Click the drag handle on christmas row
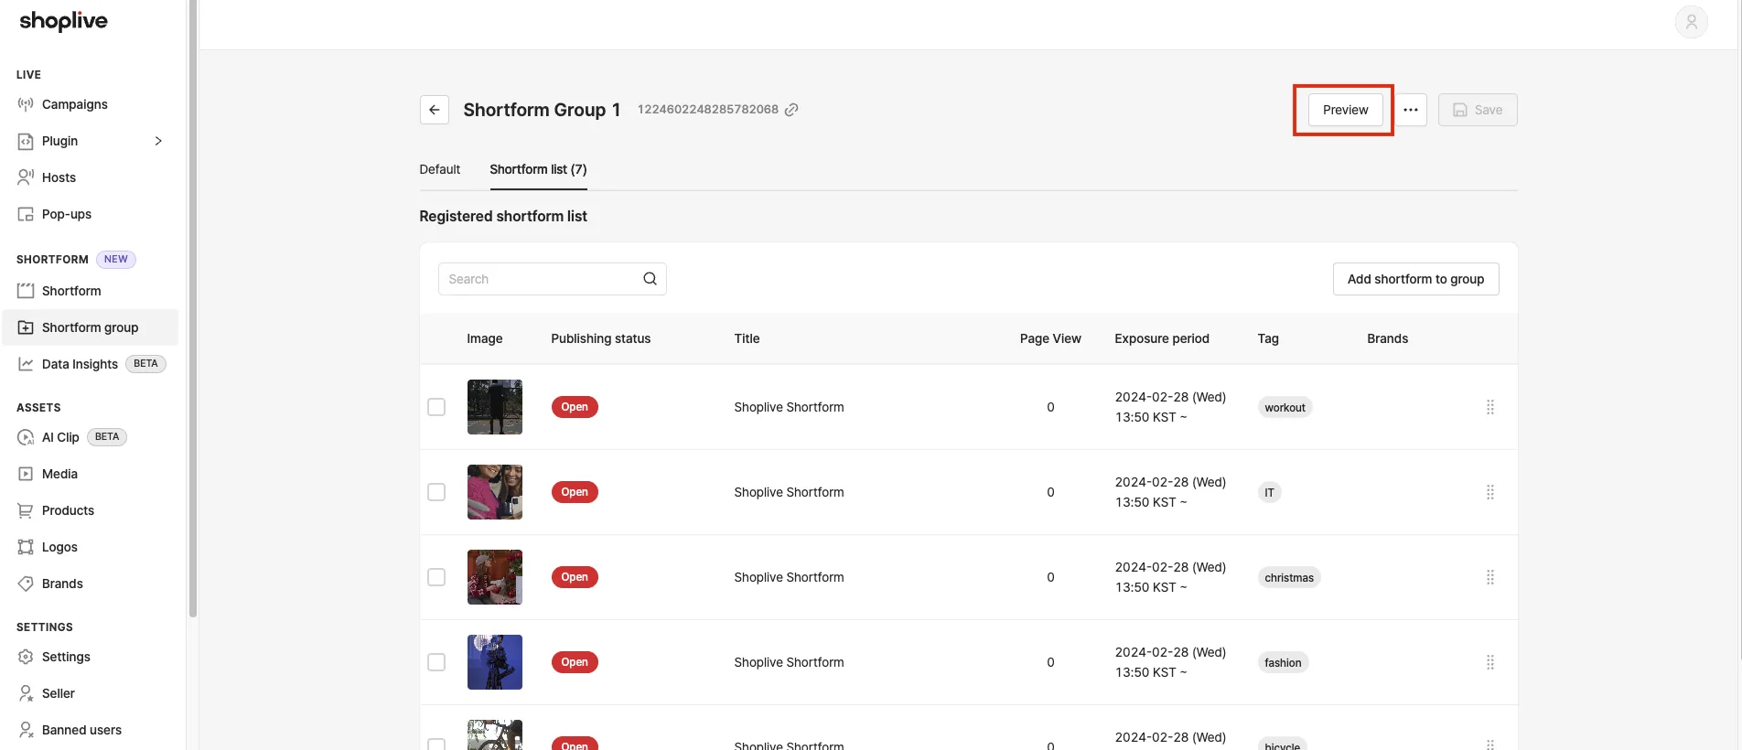Screen dimensions: 1742x750 pos(1490,577)
